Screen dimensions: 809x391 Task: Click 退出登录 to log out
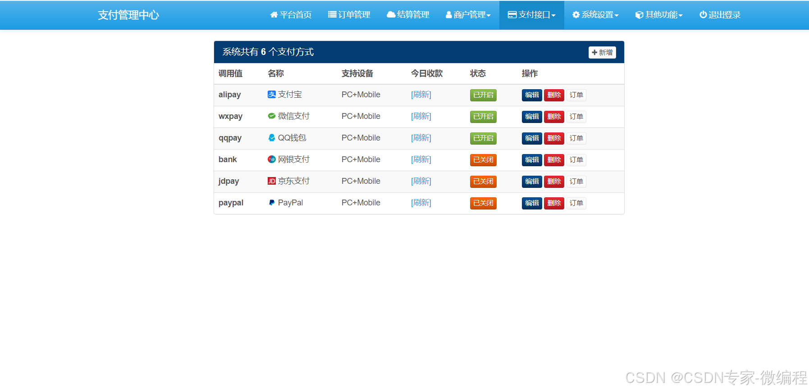tap(720, 15)
